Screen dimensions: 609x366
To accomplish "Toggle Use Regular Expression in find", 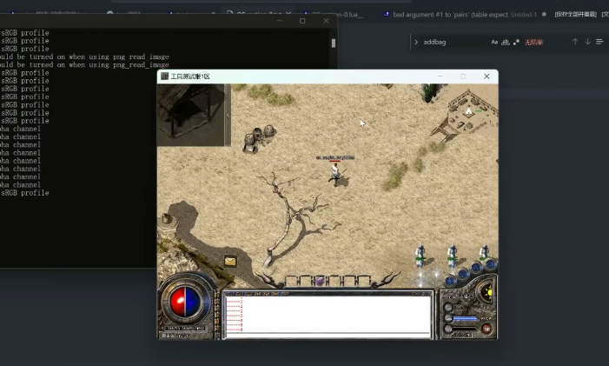I will pos(516,42).
